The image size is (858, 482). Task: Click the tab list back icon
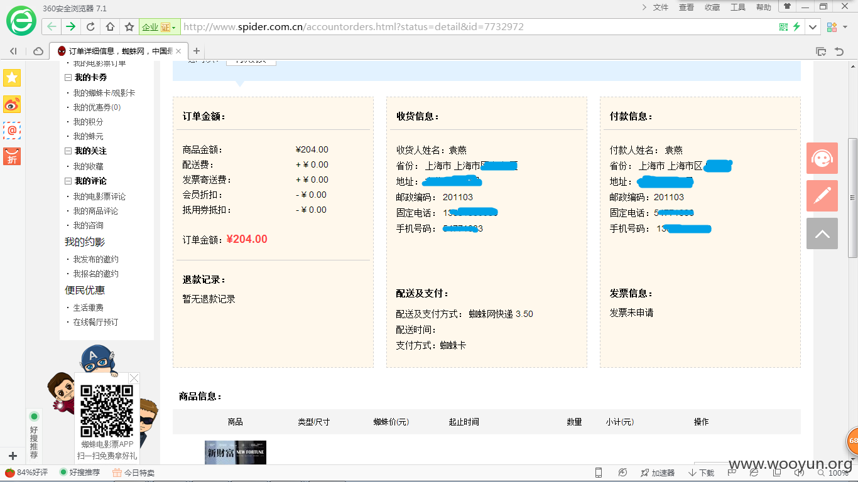13,51
